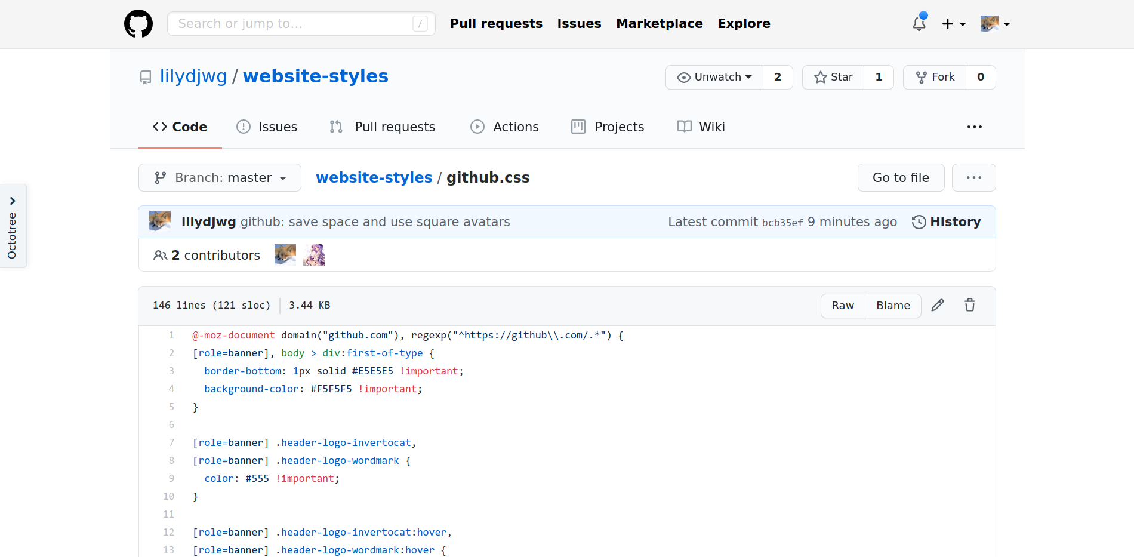1134x557 pixels.
Task: Click the GitHub Octocat logo
Action: [x=138, y=24]
